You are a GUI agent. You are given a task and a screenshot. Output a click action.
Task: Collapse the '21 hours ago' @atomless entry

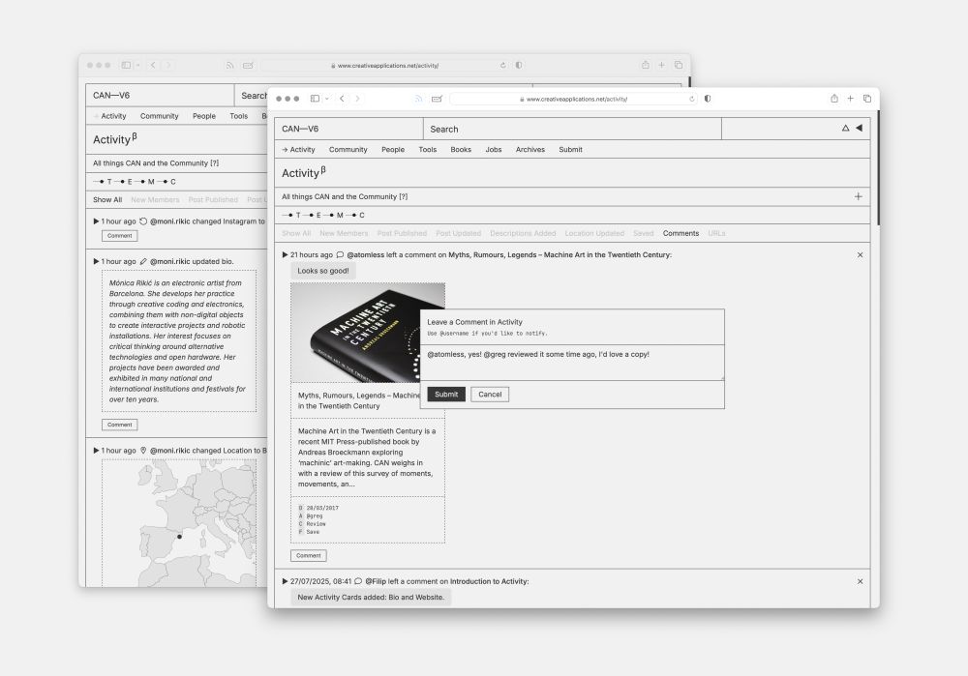(285, 254)
